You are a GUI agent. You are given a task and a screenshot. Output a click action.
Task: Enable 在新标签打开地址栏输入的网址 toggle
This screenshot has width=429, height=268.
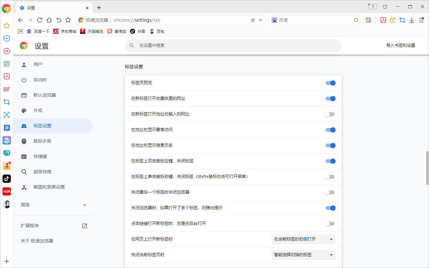pyautogui.click(x=330, y=114)
